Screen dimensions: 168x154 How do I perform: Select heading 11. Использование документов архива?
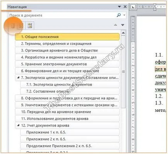pyautogui.click(x=67, y=119)
